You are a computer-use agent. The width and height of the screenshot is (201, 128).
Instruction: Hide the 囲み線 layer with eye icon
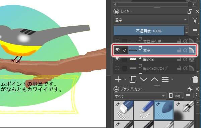point(117,59)
